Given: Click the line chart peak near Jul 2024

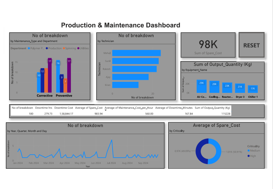Looking at the screenshot, I should tap(112, 140).
